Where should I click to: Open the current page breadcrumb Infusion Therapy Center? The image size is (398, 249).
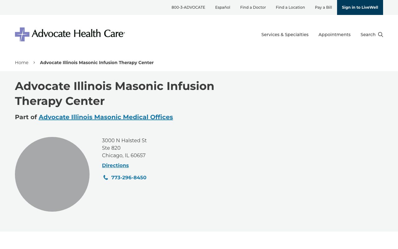[97, 63]
